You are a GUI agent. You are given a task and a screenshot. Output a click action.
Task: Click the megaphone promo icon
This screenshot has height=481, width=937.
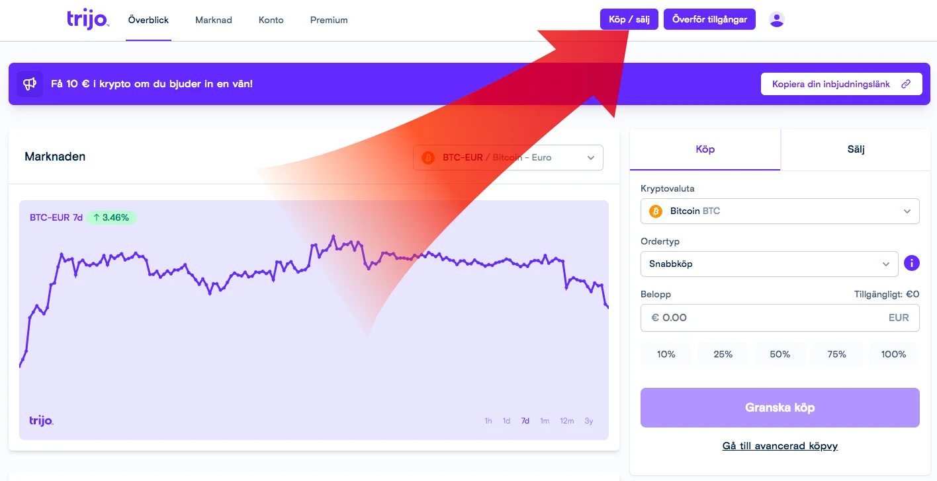point(30,84)
